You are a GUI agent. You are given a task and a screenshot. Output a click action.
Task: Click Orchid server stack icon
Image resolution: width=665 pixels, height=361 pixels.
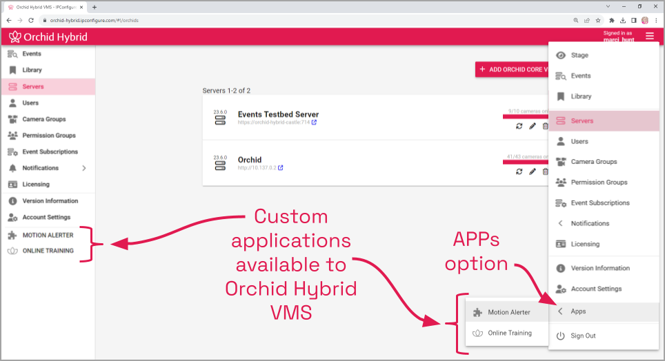220,165
